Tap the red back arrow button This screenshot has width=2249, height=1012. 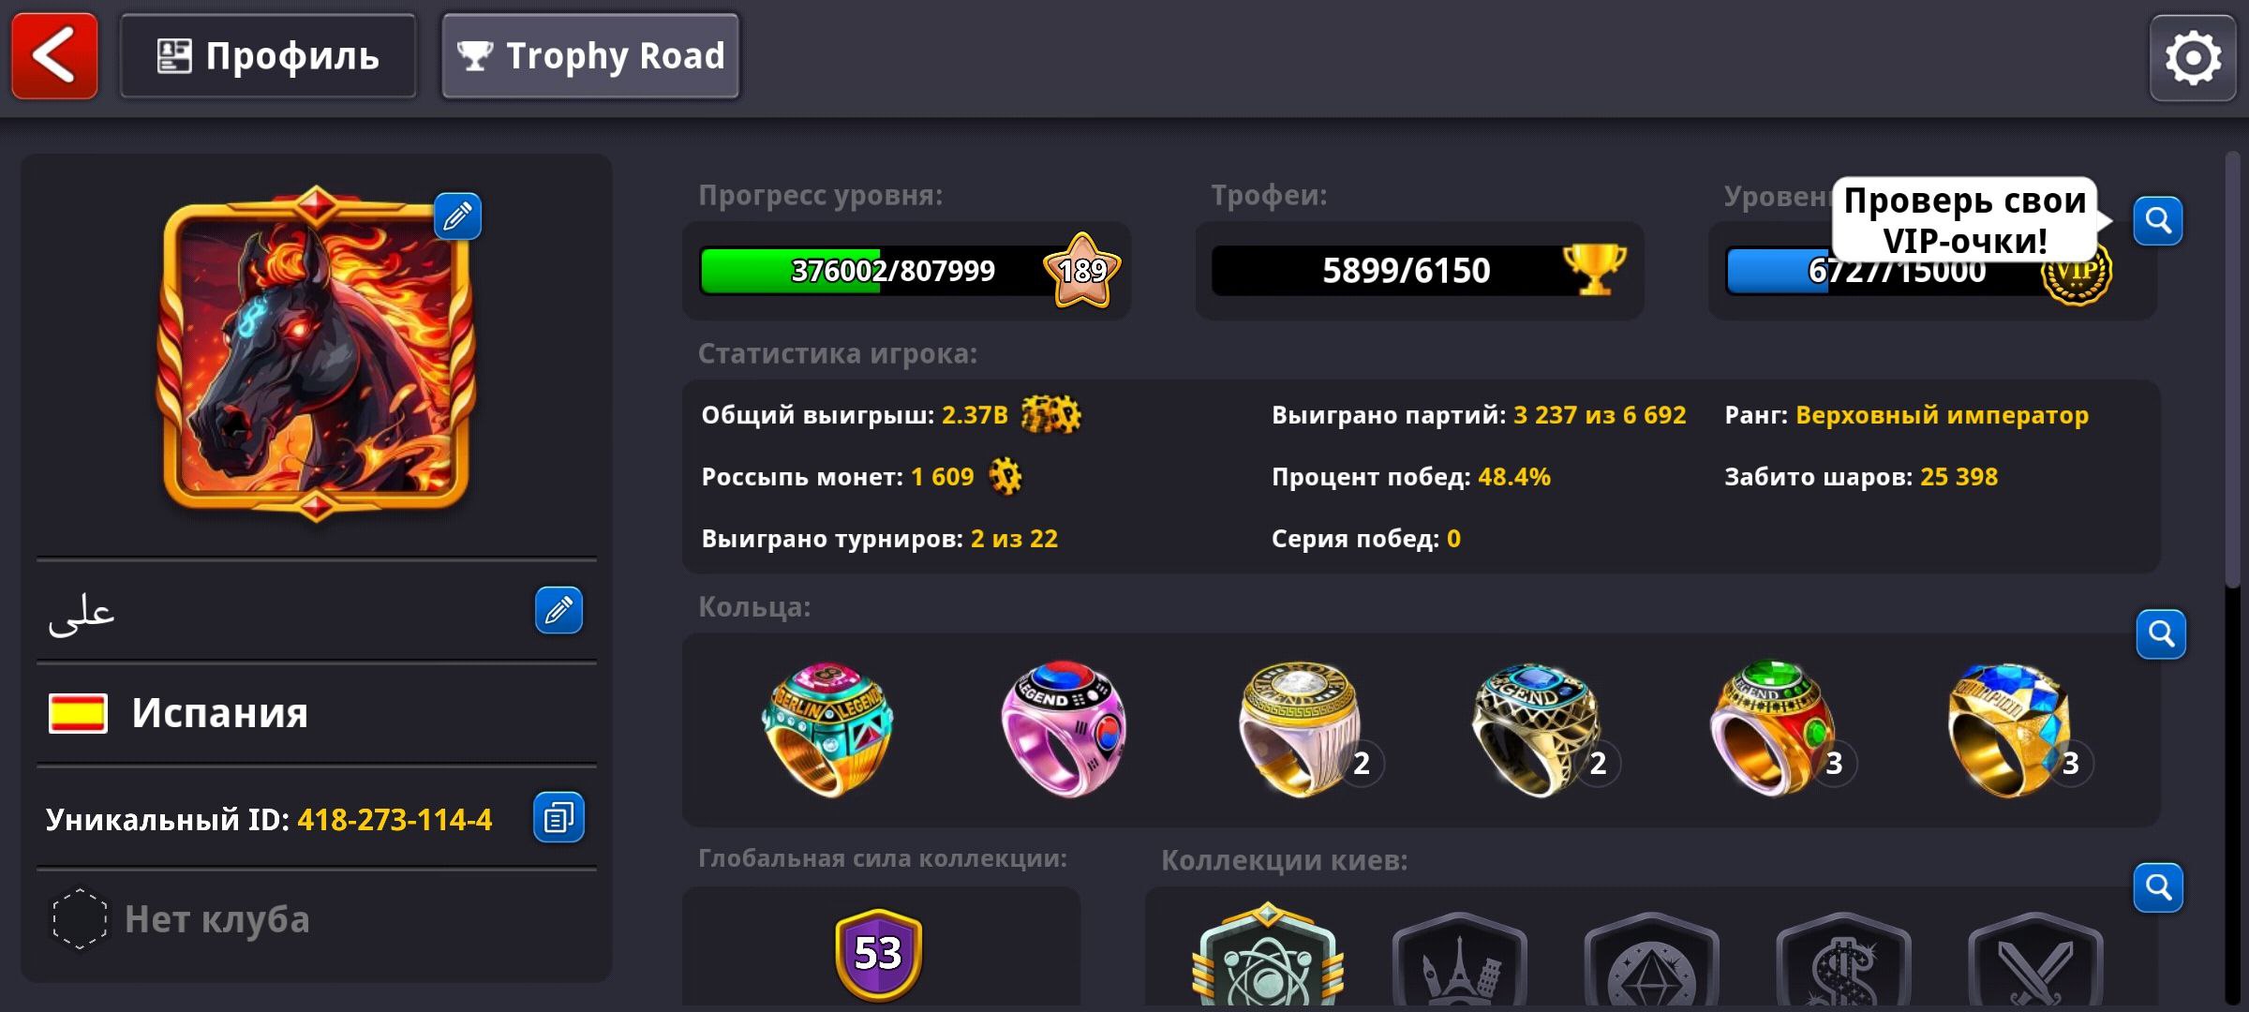click(54, 56)
